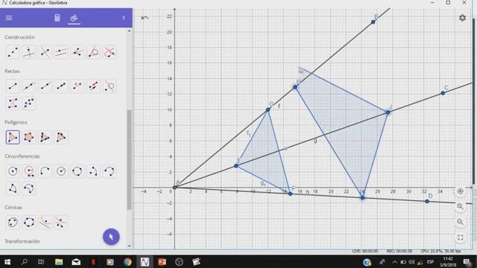Select the Perpendicular Bisector tool
477x268 pixels.
[x=45, y=52]
